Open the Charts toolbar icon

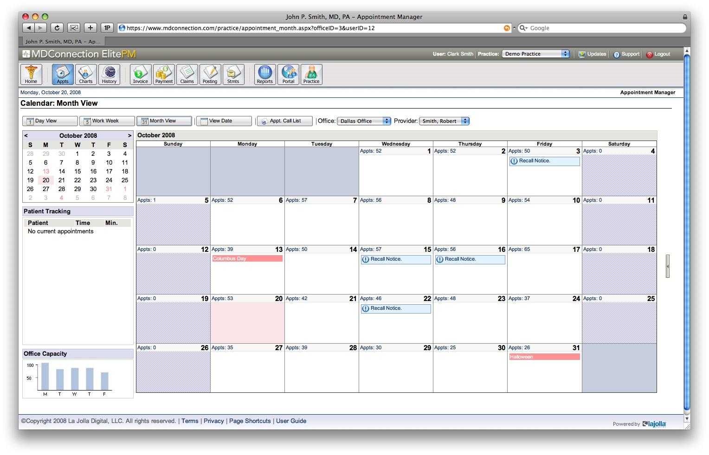[86, 74]
